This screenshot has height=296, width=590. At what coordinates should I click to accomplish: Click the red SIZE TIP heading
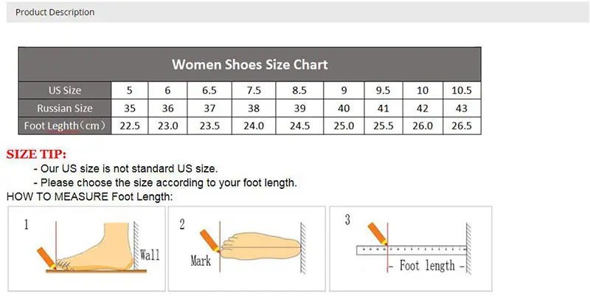tap(36, 154)
